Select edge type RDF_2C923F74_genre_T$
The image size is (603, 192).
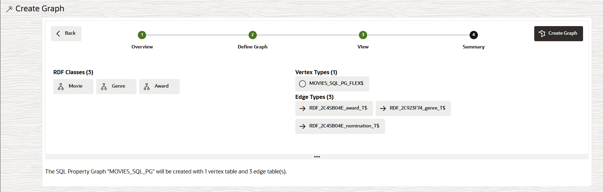(413, 109)
